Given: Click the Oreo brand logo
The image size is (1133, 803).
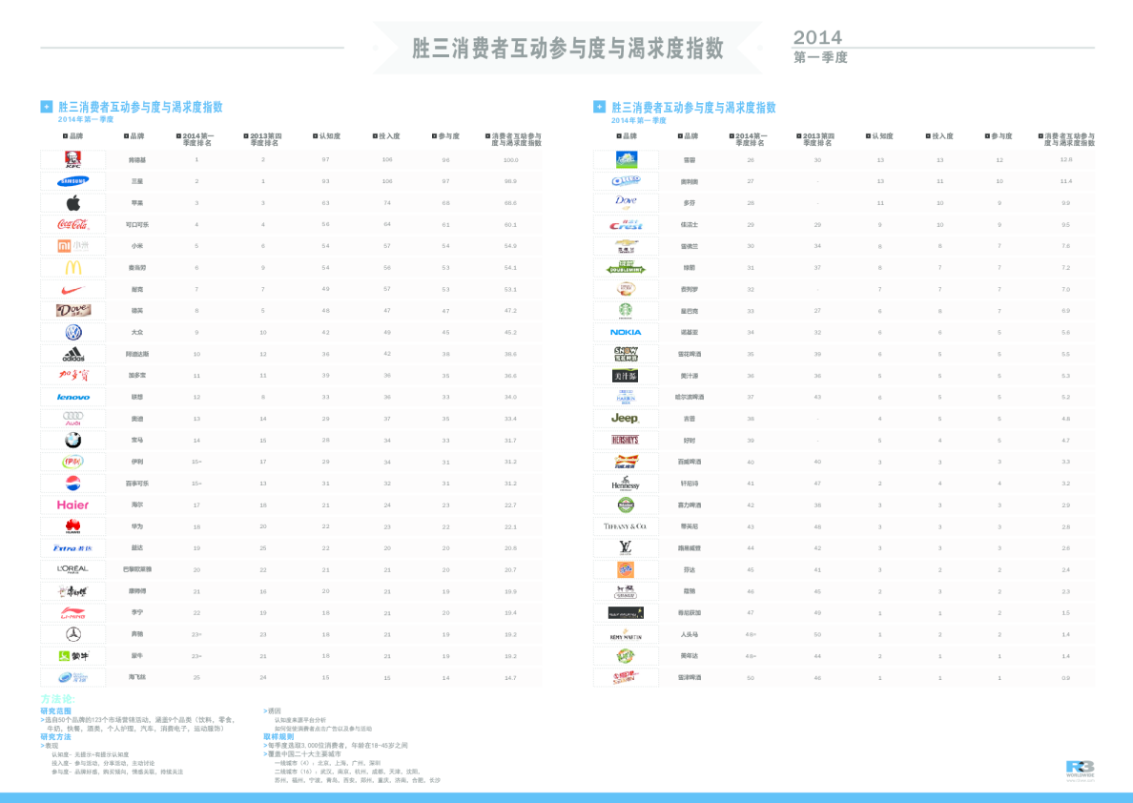Looking at the screenshot, I should (x=626, y=180).
